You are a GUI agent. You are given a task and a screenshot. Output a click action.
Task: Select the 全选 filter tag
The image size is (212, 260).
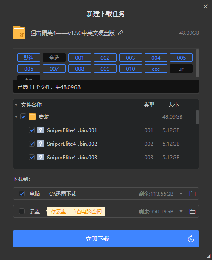point(54,58)
